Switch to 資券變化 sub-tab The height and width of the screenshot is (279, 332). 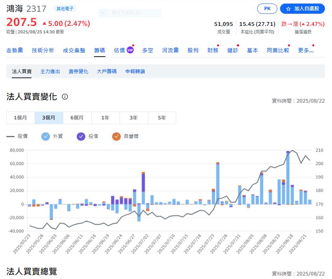point(78,72)
